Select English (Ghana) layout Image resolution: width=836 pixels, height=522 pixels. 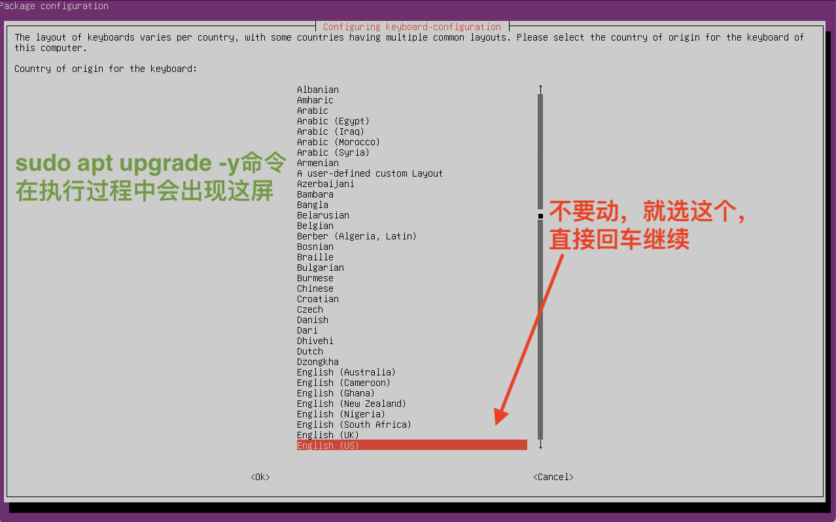[x=336, y=393]
